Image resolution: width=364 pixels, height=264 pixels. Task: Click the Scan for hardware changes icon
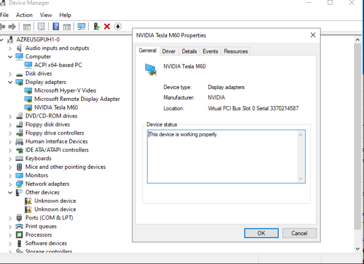[x=82, y=27]
